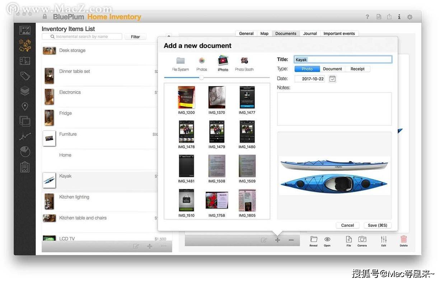445x283 pixels.
Task: Choose iPhoto as document source
Action: (223, 64)
